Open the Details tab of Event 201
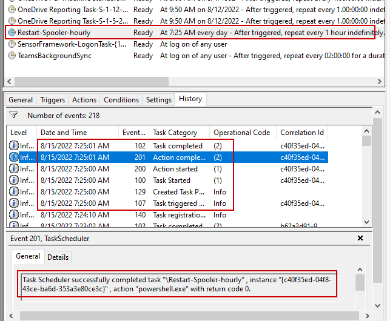 (58, 257)
